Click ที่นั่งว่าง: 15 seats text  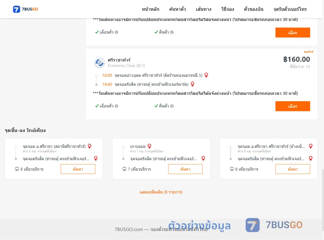pos(300,67)
